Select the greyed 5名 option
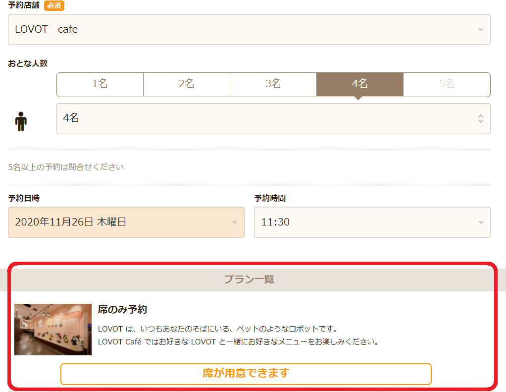Viewport: 506px width, 392px height. click(447, 84)
